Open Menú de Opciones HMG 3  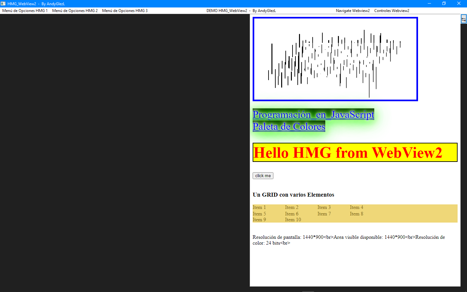[125, 11]
